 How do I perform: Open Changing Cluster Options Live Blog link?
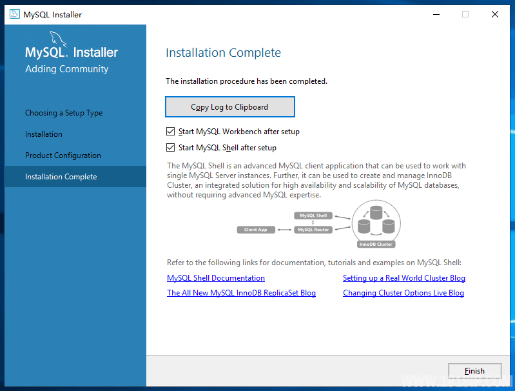coord(403,293)
